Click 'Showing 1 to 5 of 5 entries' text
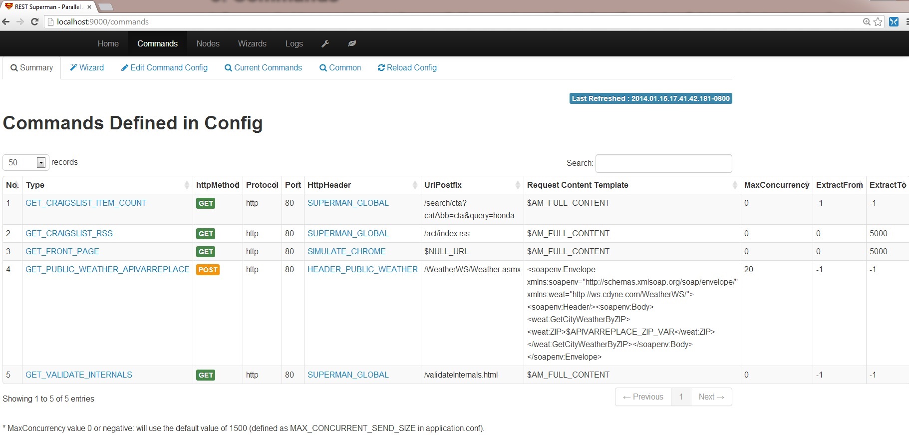This screenshot has height=435, width=909. 48,399
